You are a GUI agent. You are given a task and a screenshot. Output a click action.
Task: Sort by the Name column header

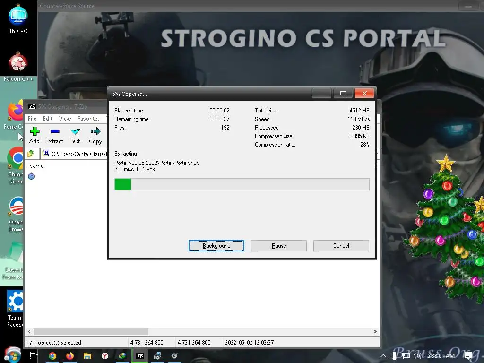[36, 166]
